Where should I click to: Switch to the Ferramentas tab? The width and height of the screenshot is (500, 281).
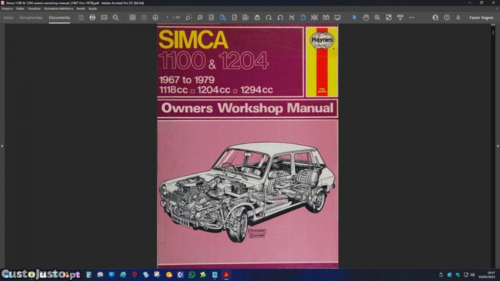tap(31, 17)
